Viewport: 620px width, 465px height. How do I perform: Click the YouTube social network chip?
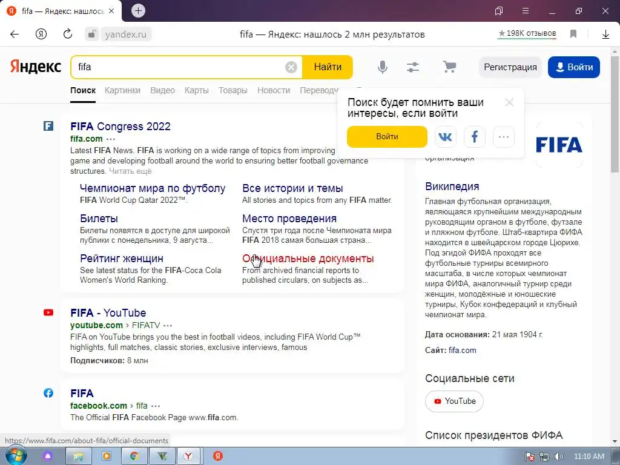click(454, 401)
